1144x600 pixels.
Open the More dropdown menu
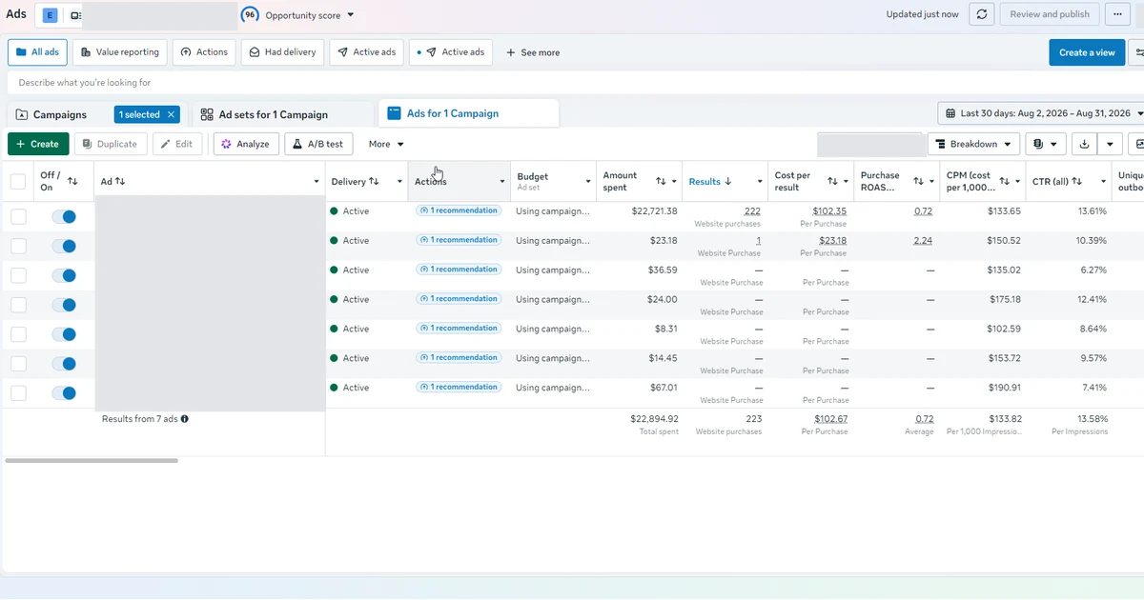coord(386,144)
